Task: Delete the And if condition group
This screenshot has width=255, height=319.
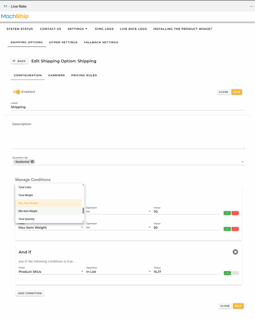Action: pyautogui.click(x=235, y=252)
